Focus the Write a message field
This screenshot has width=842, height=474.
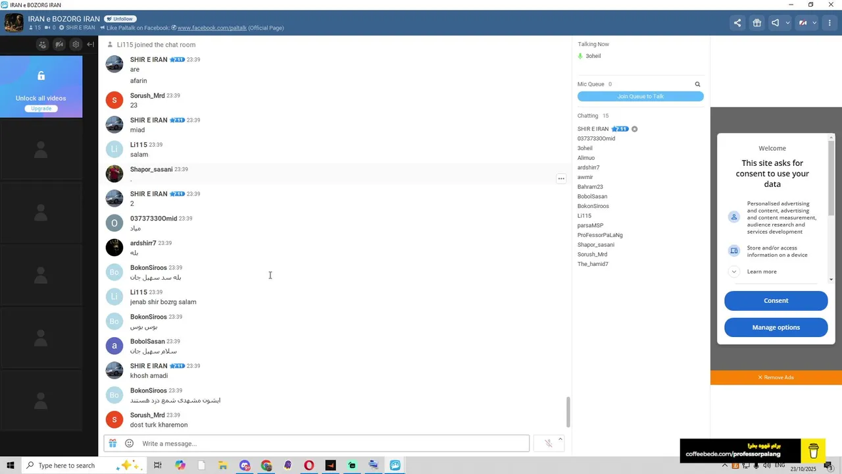coord(334,444)
